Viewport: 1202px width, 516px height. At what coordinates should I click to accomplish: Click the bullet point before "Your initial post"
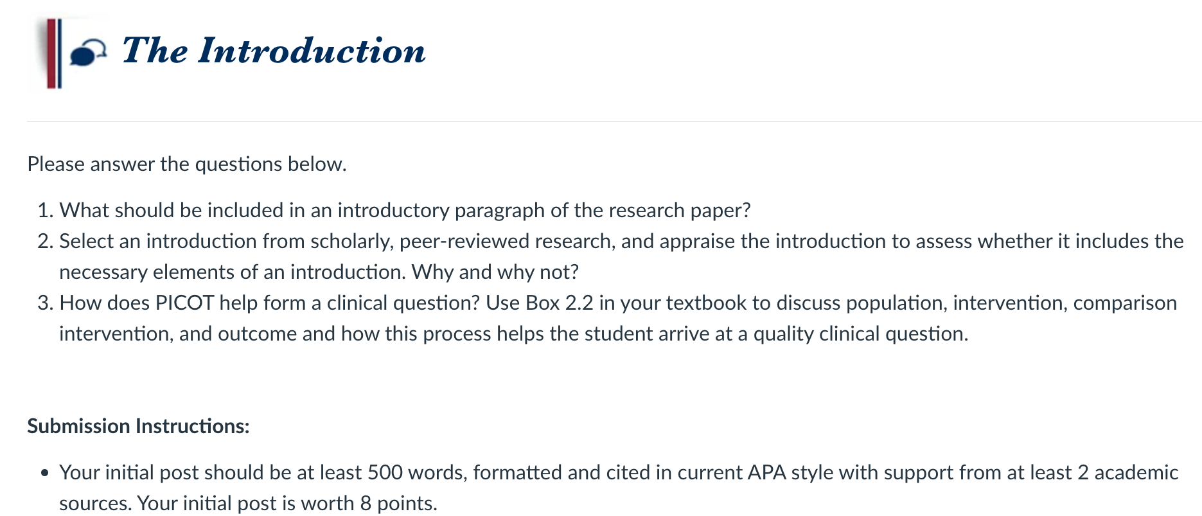(x=44, y=474)
